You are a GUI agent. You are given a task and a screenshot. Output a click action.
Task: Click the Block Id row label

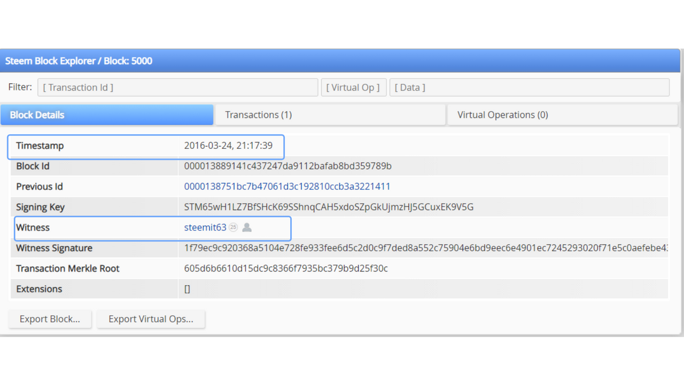(x=33, y=166)
